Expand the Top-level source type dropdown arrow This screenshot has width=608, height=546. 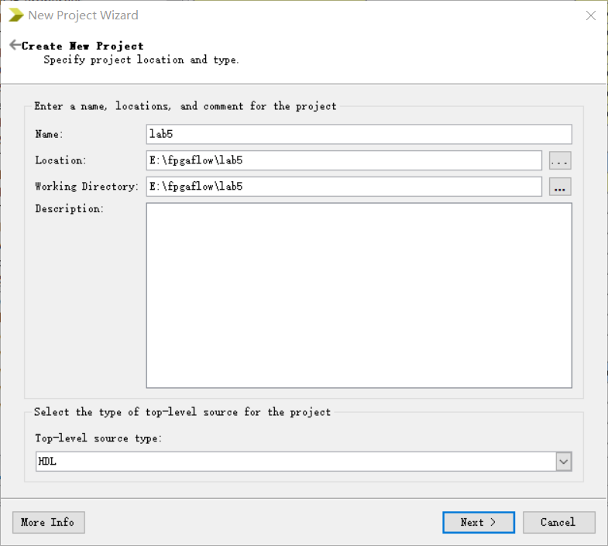[x=564, y=462]
